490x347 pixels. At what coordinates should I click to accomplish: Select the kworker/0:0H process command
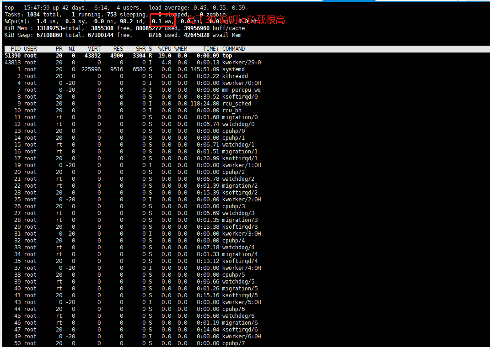pos(242,83)
